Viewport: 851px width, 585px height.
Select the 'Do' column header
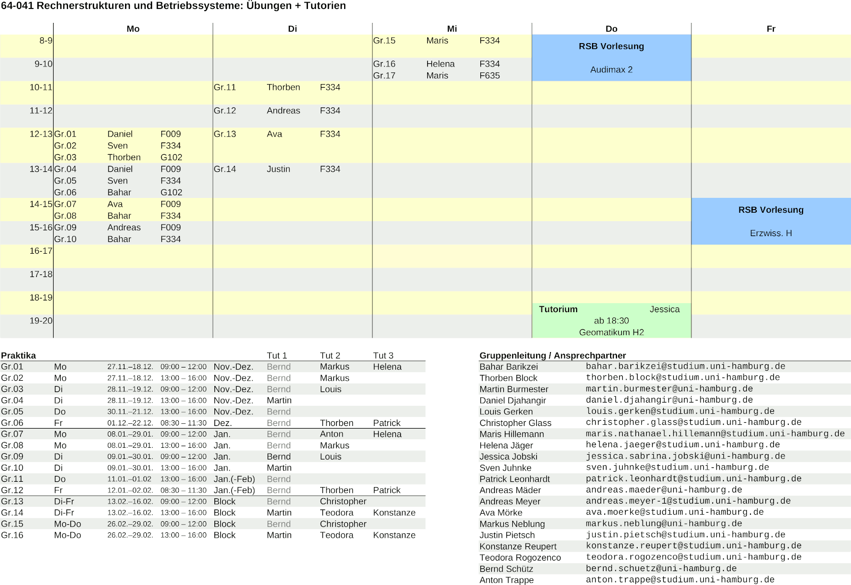tap(612, 29)
